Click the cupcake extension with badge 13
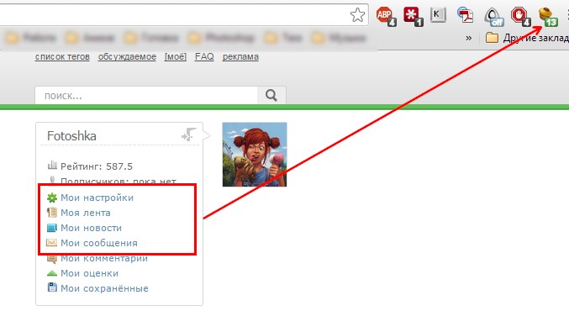 click(x=548, y=17)
